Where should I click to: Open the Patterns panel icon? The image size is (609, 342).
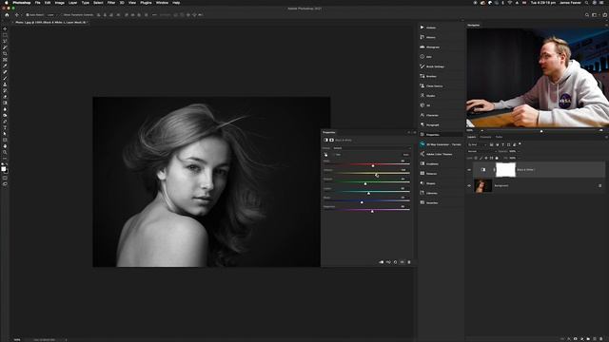pyautogui.click(x=422, y=173)
